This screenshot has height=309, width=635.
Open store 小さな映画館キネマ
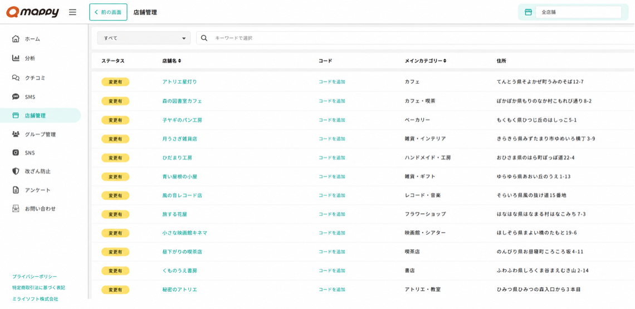(x=185, y=233)
